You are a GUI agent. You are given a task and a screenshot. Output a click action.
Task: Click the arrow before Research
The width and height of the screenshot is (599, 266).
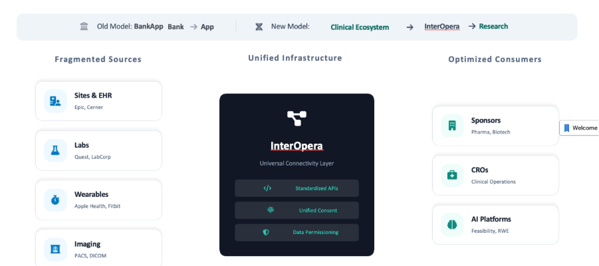click(x=472, y=27)
